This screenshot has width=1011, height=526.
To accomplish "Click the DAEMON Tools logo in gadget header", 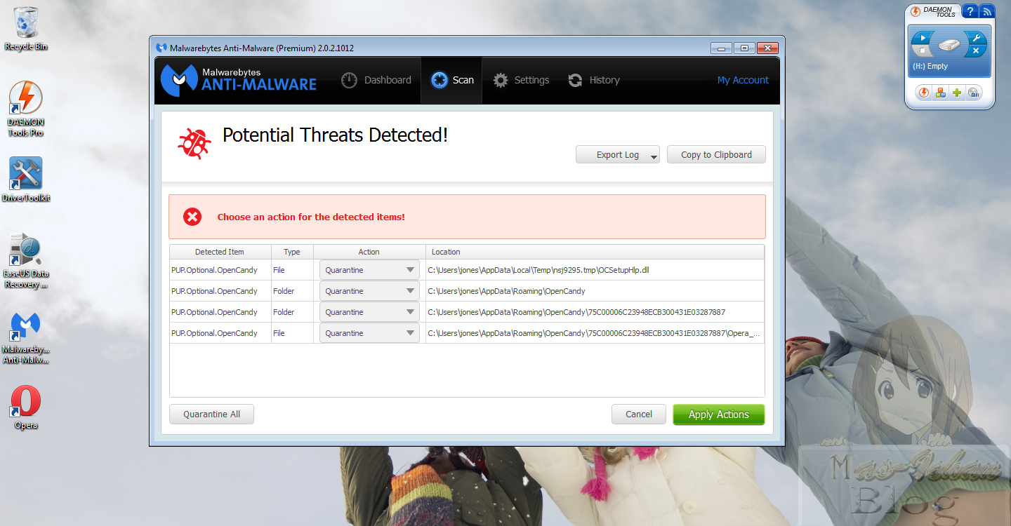I will pyautogui.click(x=933, y=11).
